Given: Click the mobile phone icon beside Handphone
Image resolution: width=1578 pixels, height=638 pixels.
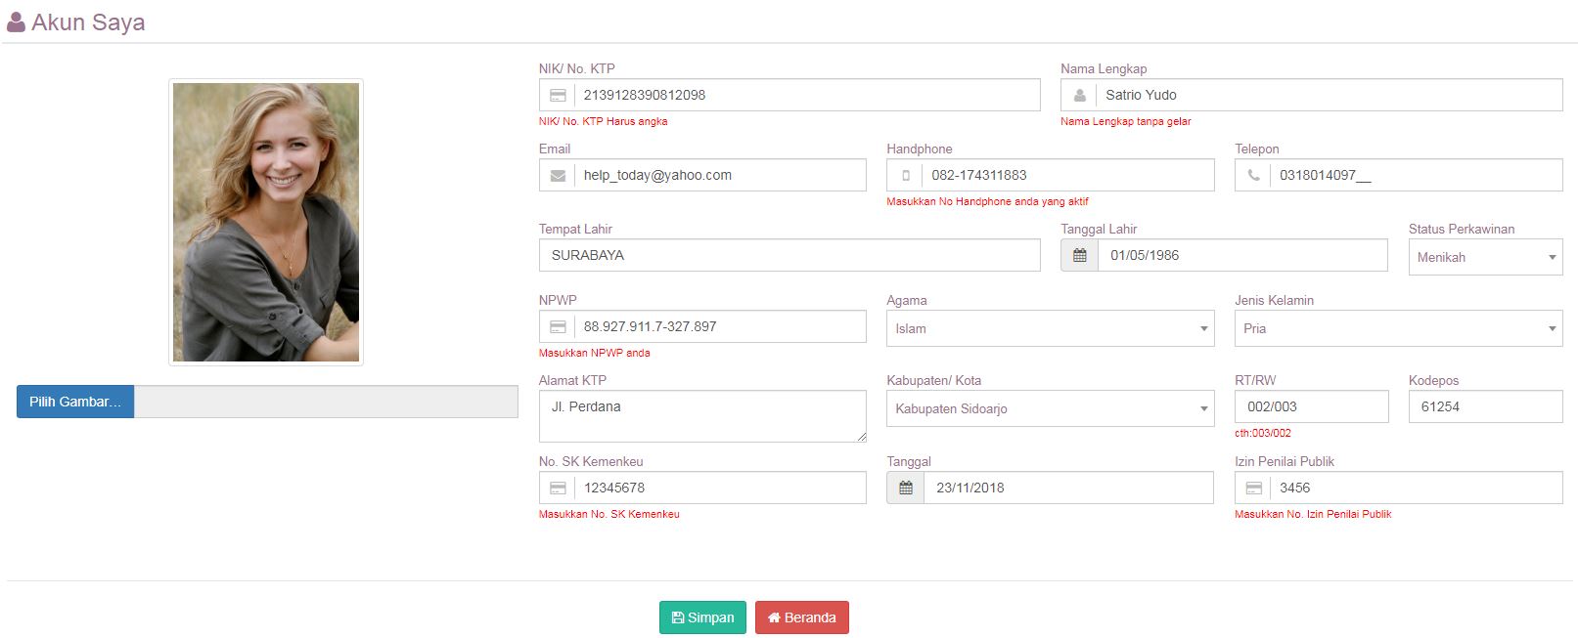Looking at the screenshot, I should click(905, 176).
